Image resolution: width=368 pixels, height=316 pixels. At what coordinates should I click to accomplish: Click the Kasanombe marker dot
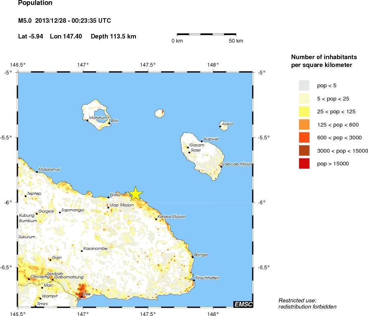point(82,251)
